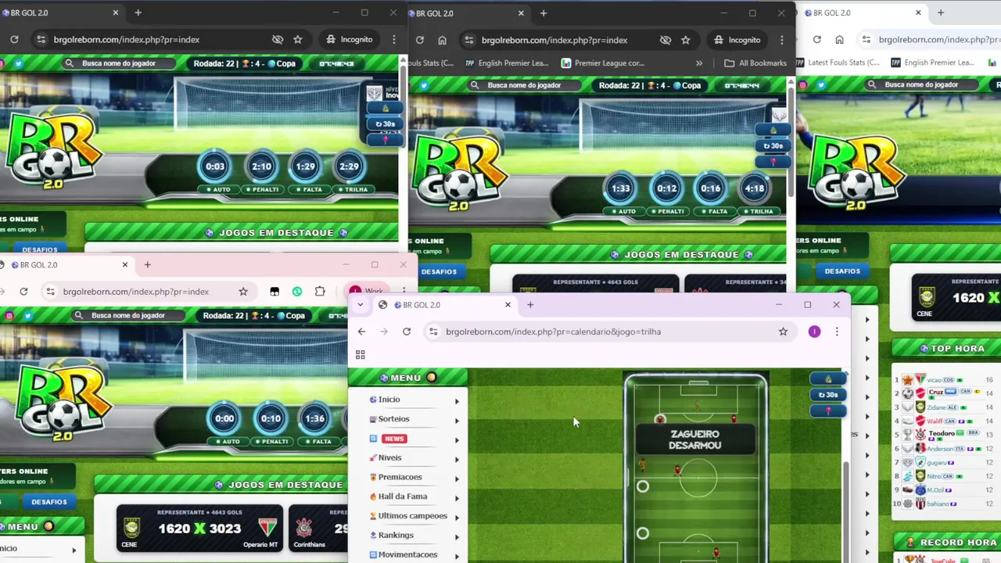Open Movimentacoes menu item in front window
This screenshot has height=563, width=1001.
(x=407, y=554)
